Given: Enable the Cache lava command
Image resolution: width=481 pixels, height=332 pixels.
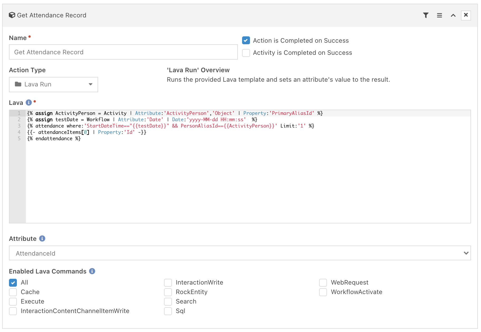Looking at the screenshot, I should (x=13, y=292).
